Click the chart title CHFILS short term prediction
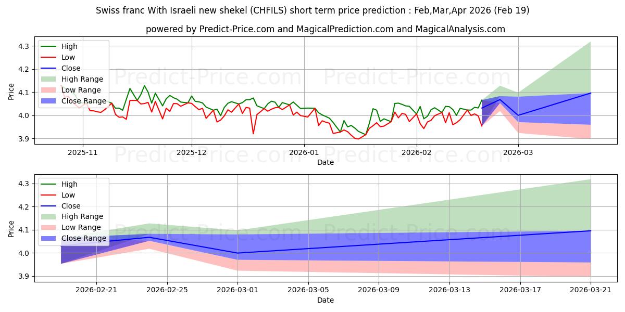The width and height of the screenshot is (625, 312). click(x=312, y=10)
